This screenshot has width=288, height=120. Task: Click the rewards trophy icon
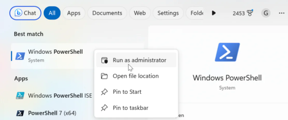pos(250,13)
